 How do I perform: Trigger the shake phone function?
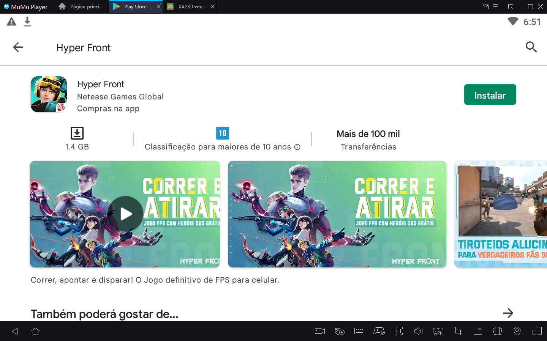pyautogui.click(x=497, y=331)
